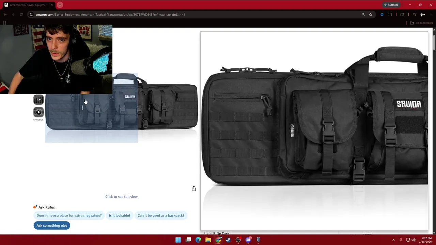Select the Amazon Savior Equipment tab
Screen dimensions: 436x245
point(28,5)
